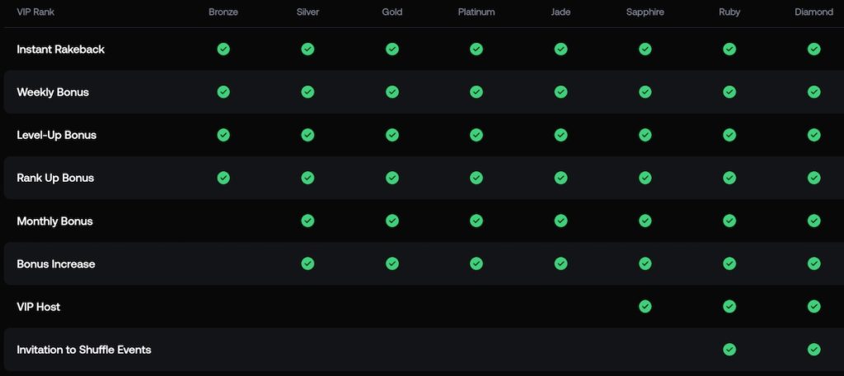Viewport: 844px width, 376px height.
Task: Click Bronze checkmark in Rank Up Bonus row
Action: [223, 178]
